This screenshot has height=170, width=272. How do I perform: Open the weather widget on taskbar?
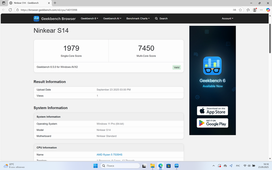click(x=14, y=166)
